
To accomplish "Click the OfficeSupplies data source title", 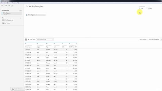I will [36, 7].
